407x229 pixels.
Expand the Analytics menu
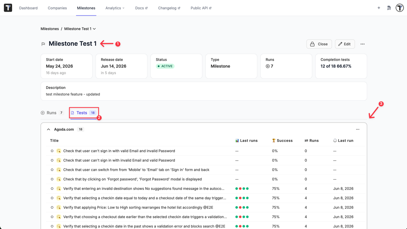pos(115,8)
